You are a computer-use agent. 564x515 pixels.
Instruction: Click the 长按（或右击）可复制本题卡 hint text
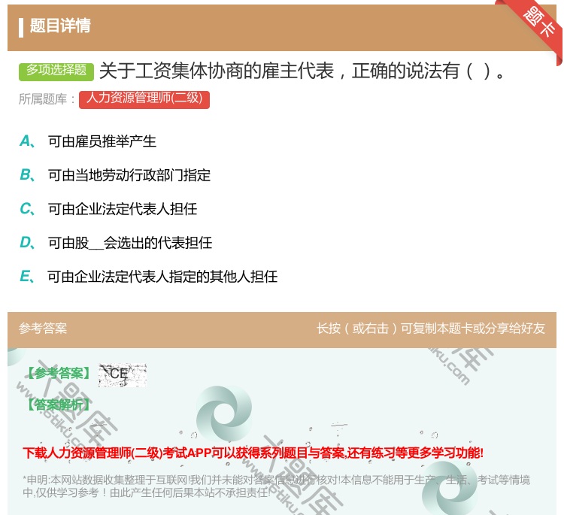tap(431, 329)
